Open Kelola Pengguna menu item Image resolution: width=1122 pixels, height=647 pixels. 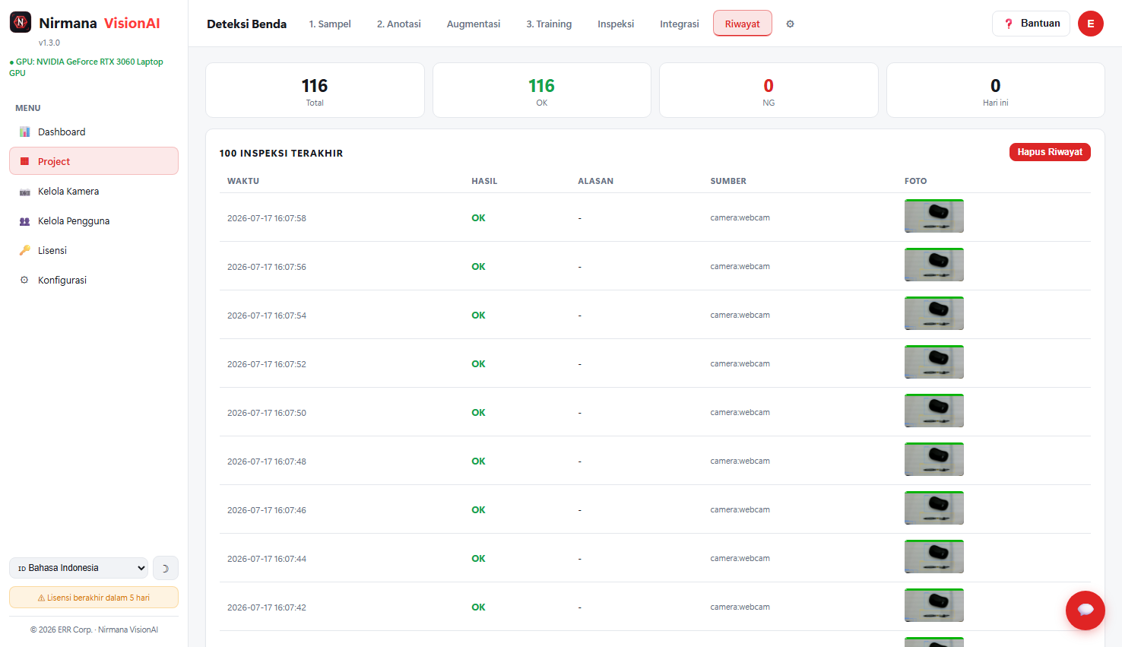(93, 220)
